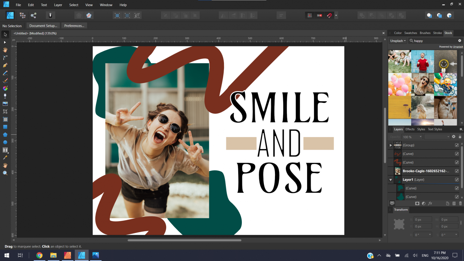The image size is (464, 261).
Task: Select the Rectangle shape tool
Action: pos(5,127)
